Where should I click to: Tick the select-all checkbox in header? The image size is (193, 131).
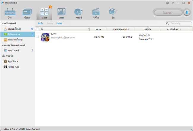(x=37, y=29)
